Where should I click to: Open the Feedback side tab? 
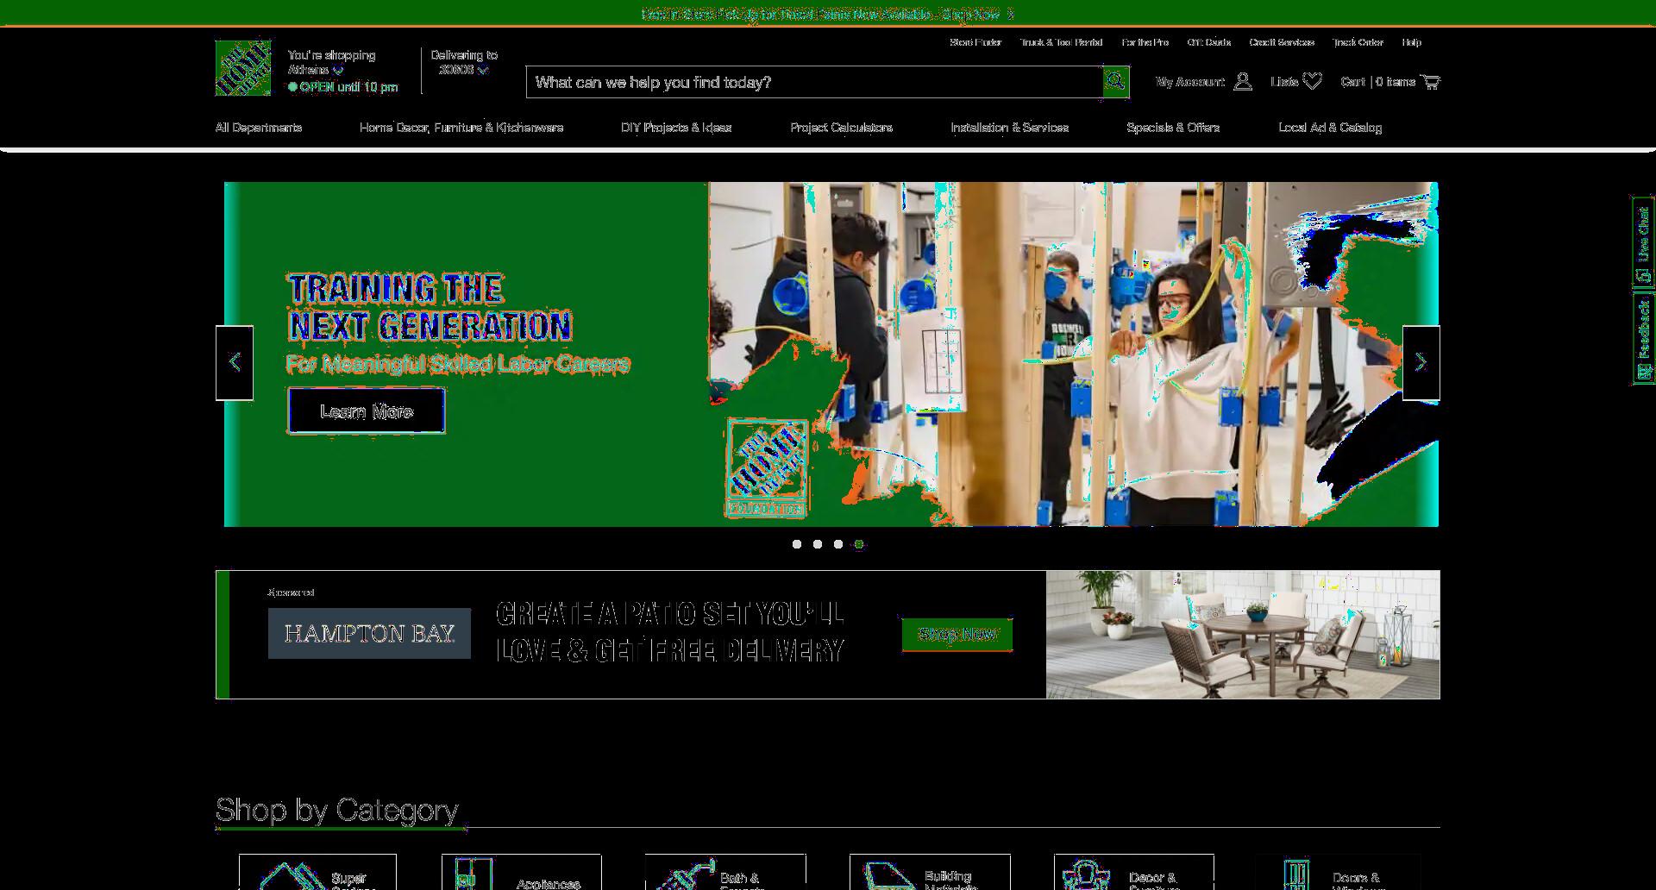point(1643,339)
